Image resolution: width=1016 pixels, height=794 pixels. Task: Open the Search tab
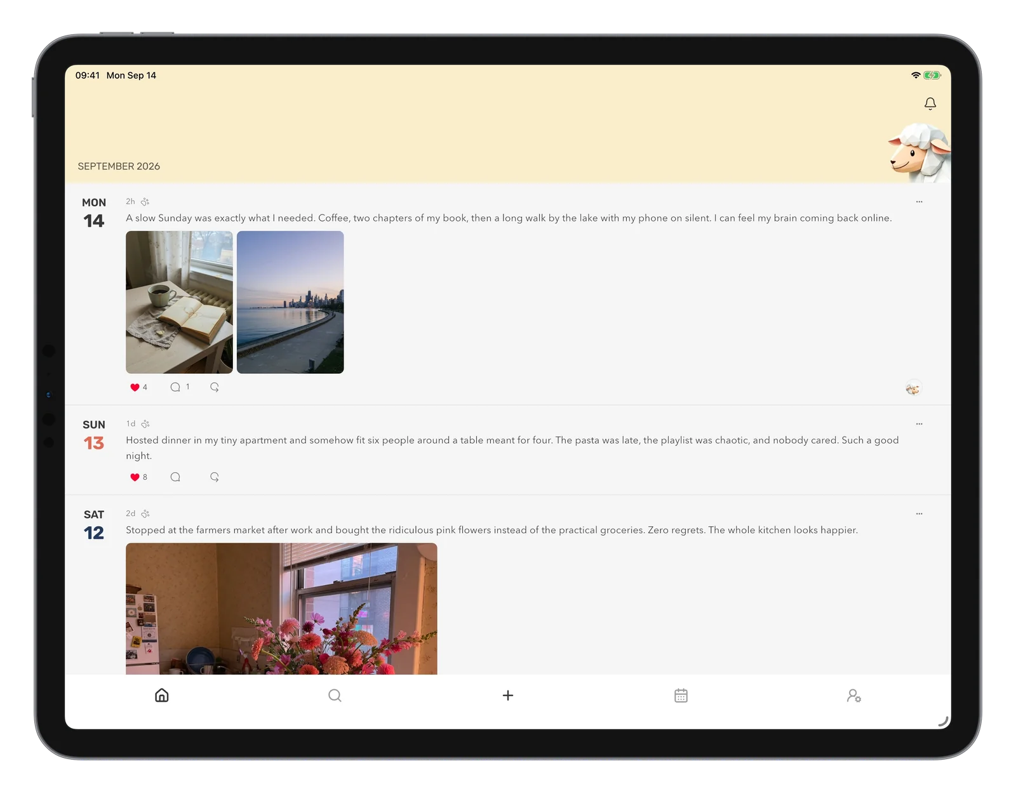click(335, 695)
